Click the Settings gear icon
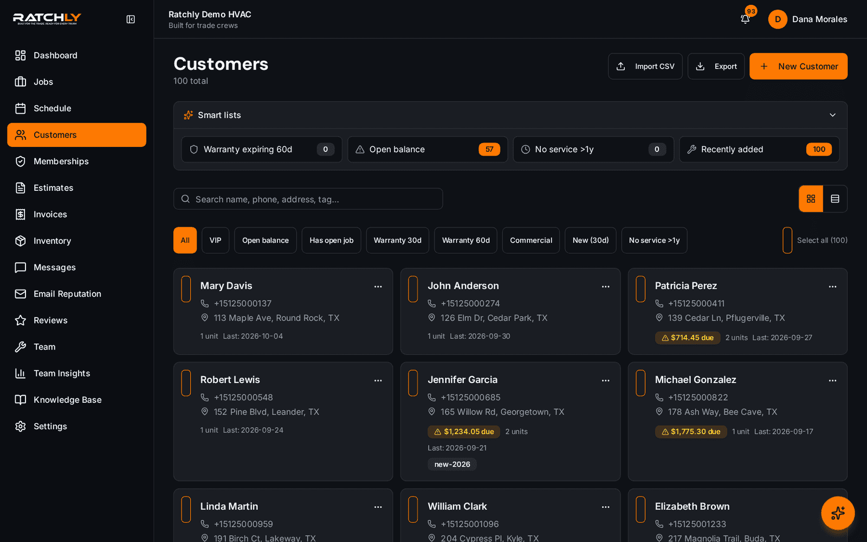The image size is (867, 542). 21,427
